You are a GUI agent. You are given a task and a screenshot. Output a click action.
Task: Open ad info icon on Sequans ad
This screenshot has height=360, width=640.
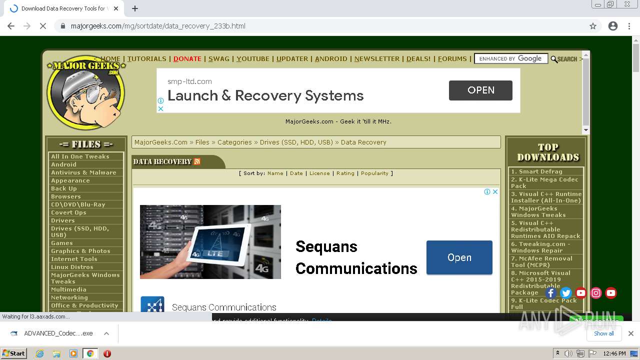[487, 191]
